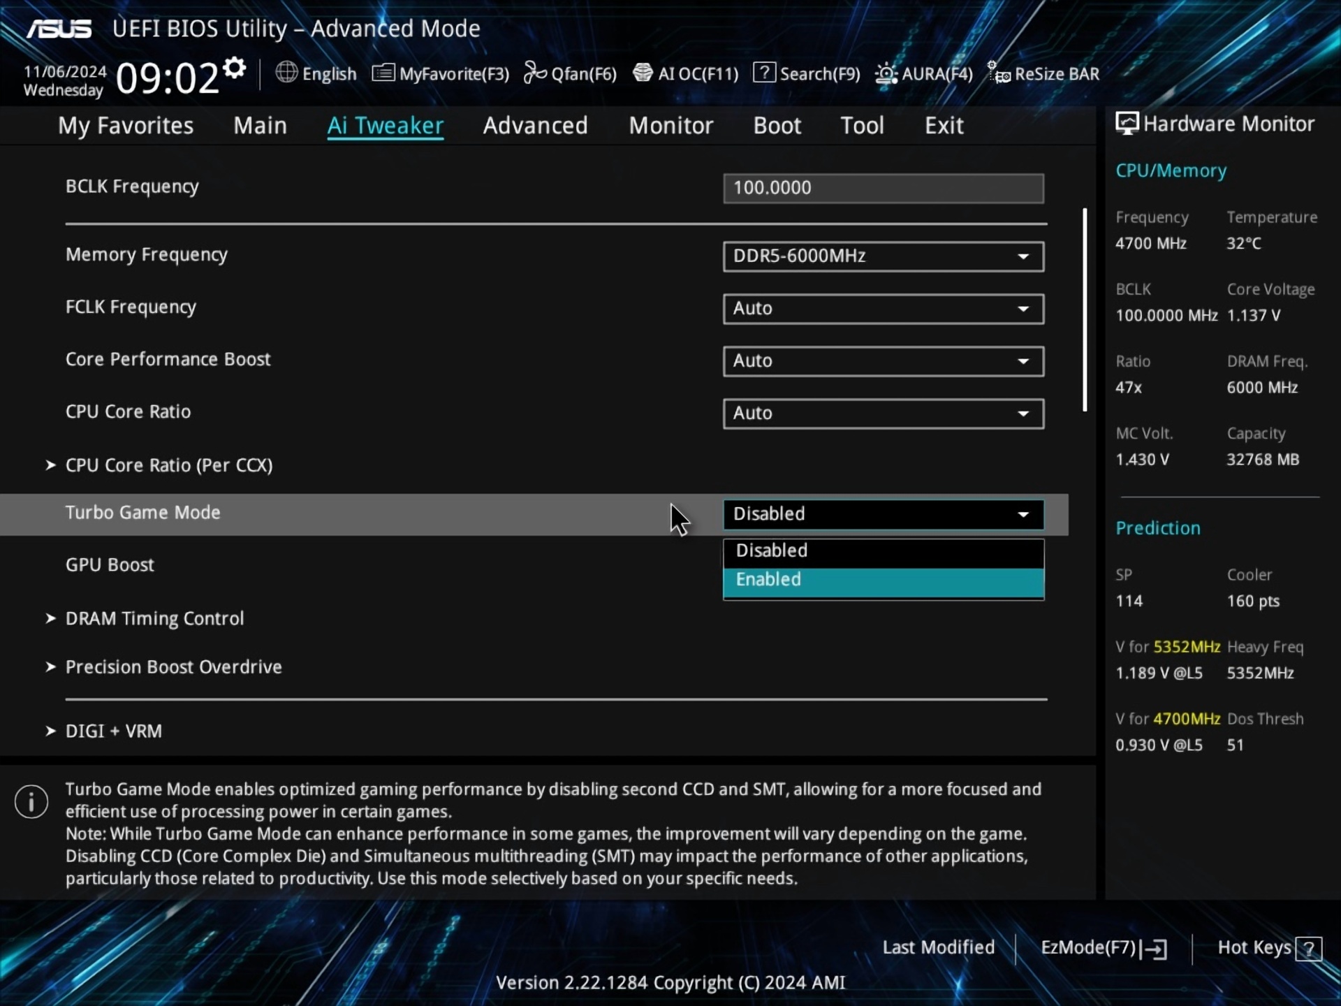Click the BIOS version copyright text
This screenshot has width=1341, height=1006.
pos(670,982)
